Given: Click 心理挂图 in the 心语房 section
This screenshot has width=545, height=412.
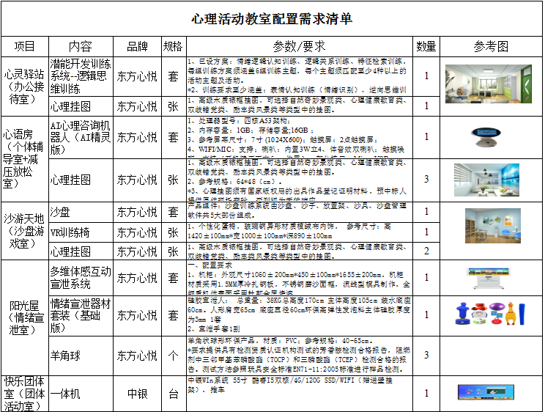Looking at the screenshot, I should click(x=81, y=180).
